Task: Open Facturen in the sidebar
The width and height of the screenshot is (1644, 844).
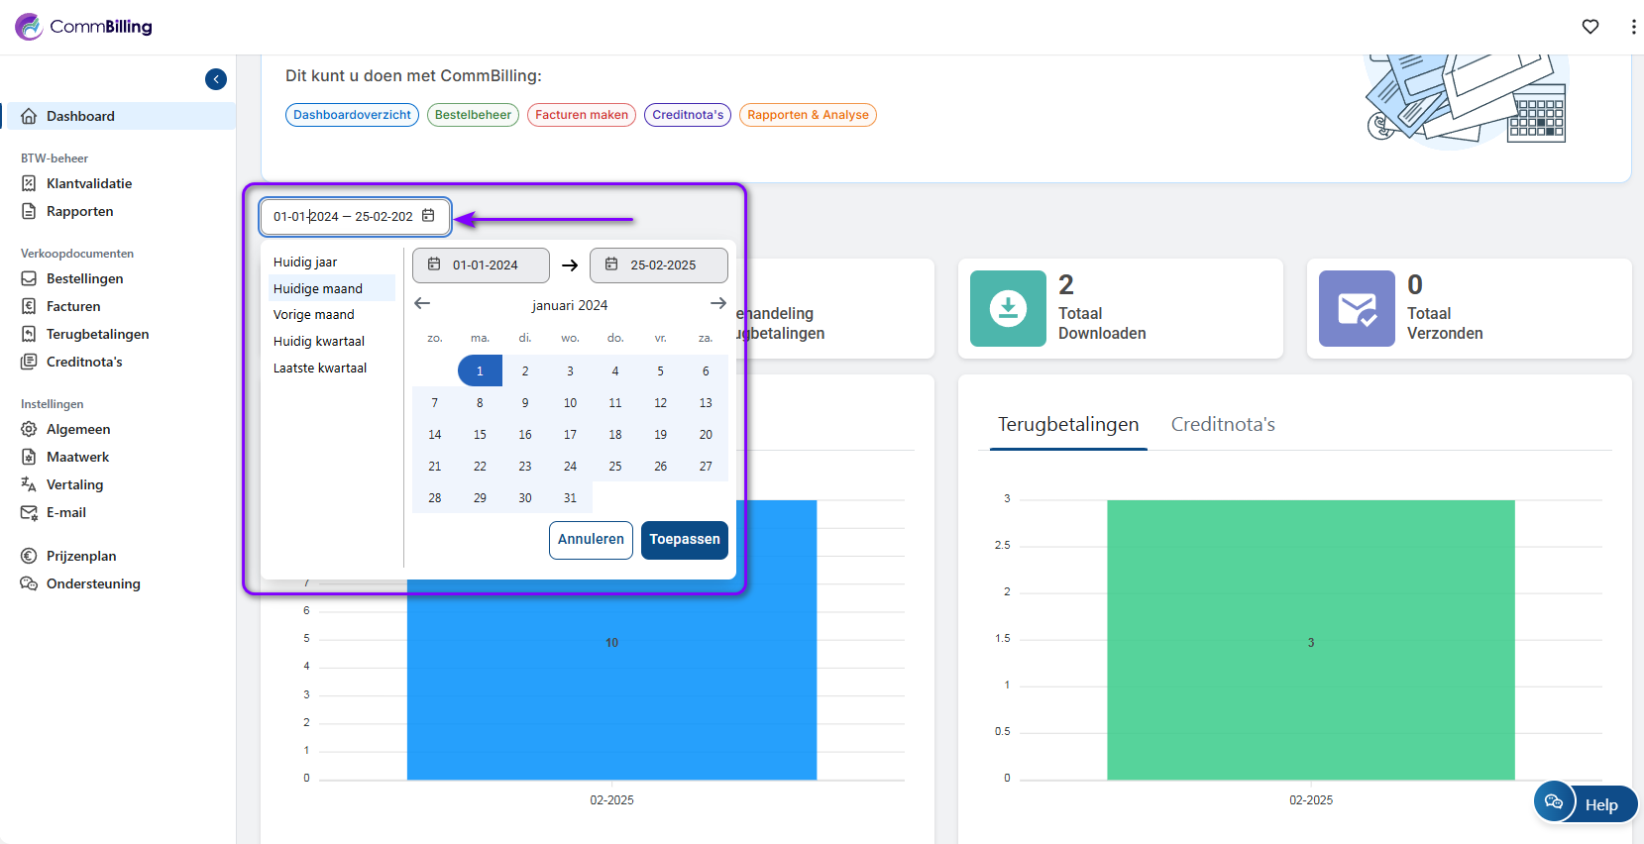Action: pyautogui.click(x=73, y=307)
